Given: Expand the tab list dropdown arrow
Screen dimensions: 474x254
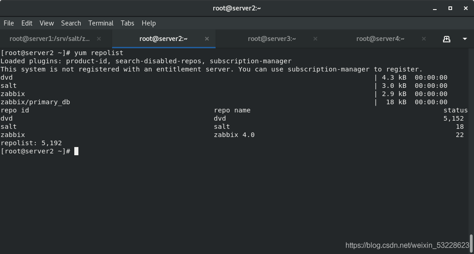Looking at the screenshot, I should pos(465,39).
